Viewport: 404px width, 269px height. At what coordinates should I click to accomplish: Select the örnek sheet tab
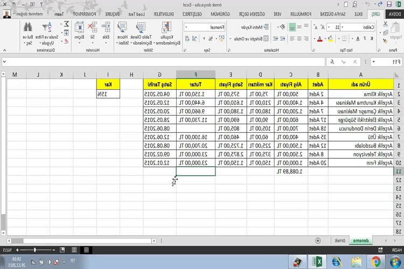[340, 240]
